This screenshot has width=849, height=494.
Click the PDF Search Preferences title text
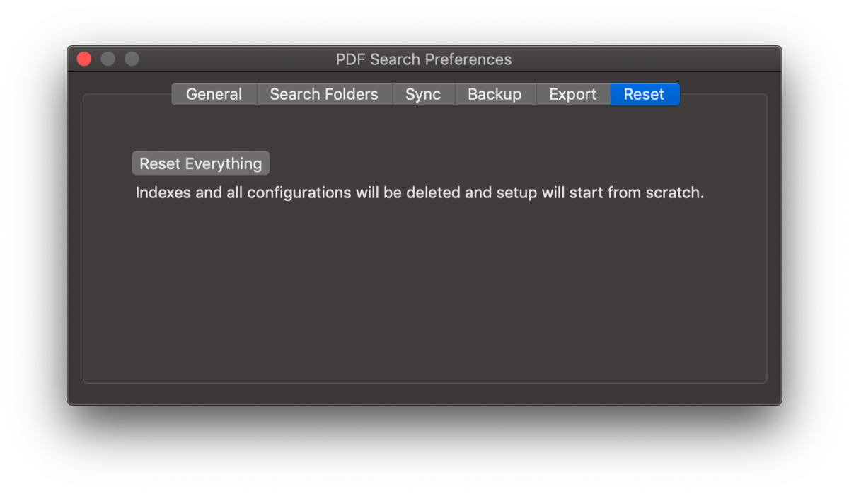[x=424, y=59]
